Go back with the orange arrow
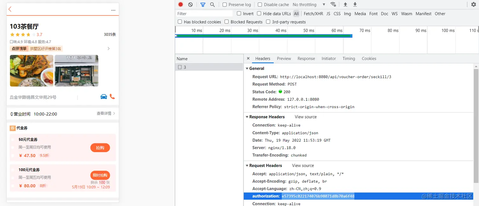Screen dimensions: 479x206 pos(10,9)
